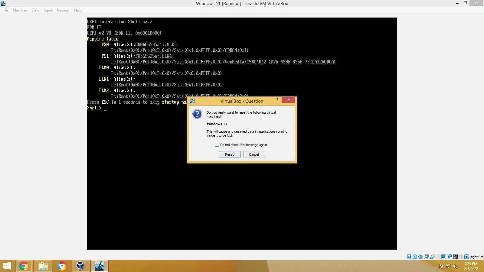Open the Windows Start button
The height and width of the screenshot is (272, 484).
coord(7,266)
